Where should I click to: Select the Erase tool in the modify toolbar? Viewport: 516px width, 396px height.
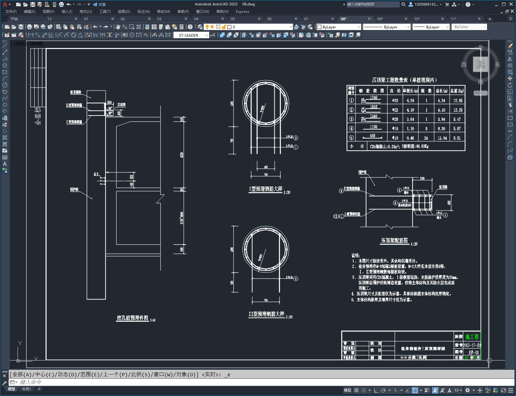(x=510, y=46)
